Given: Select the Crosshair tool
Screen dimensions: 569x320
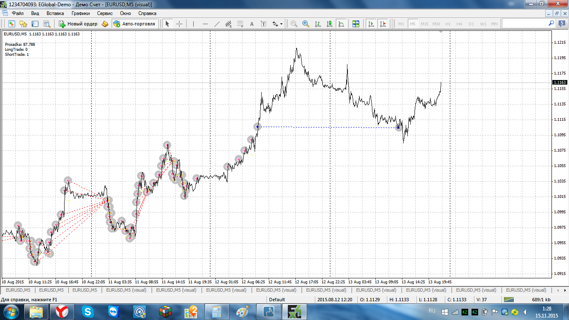Looking at the screenshot, I should (x=179, y=24).
